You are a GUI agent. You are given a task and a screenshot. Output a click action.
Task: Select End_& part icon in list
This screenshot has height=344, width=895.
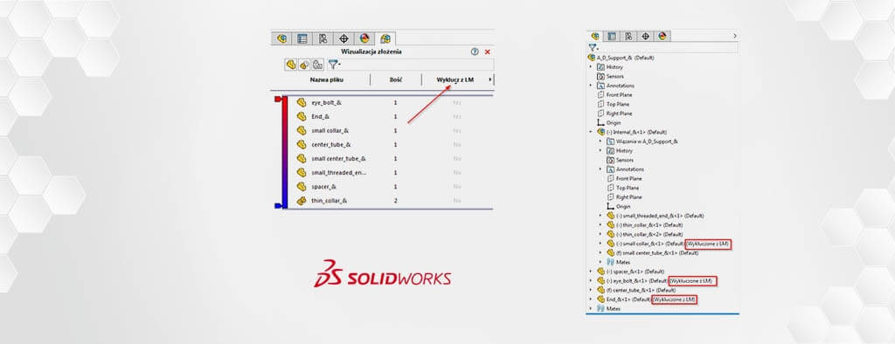pyautogui.click(x=302, y=116)
